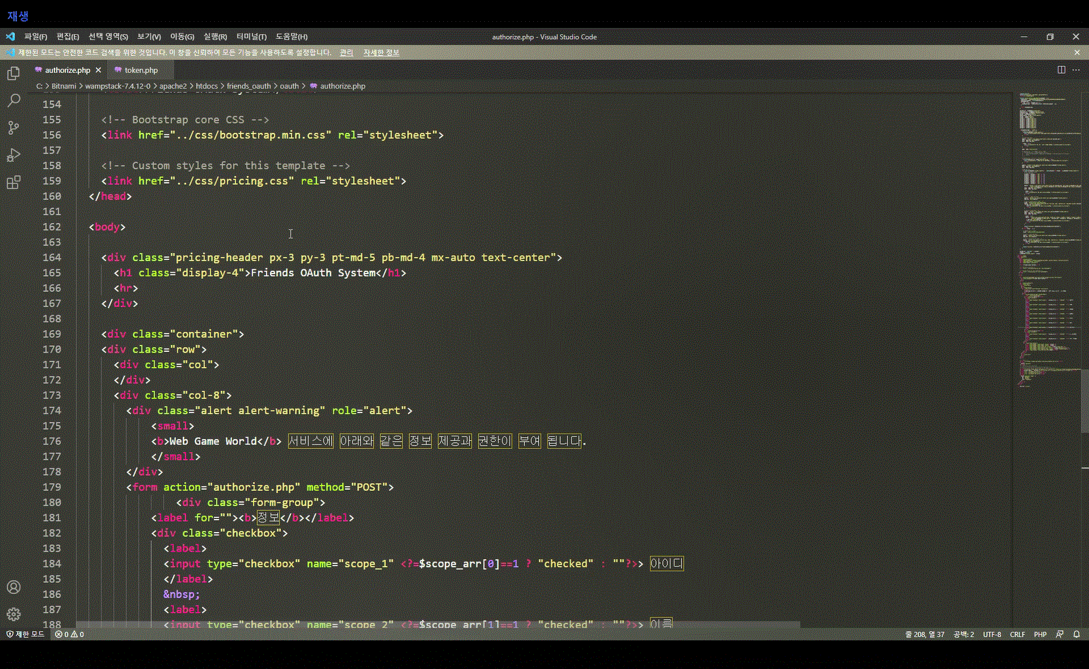This screenshot has width=1089, height=669.
Task: Click the Bootstrap core CSS comment
Action: (185, 120)
